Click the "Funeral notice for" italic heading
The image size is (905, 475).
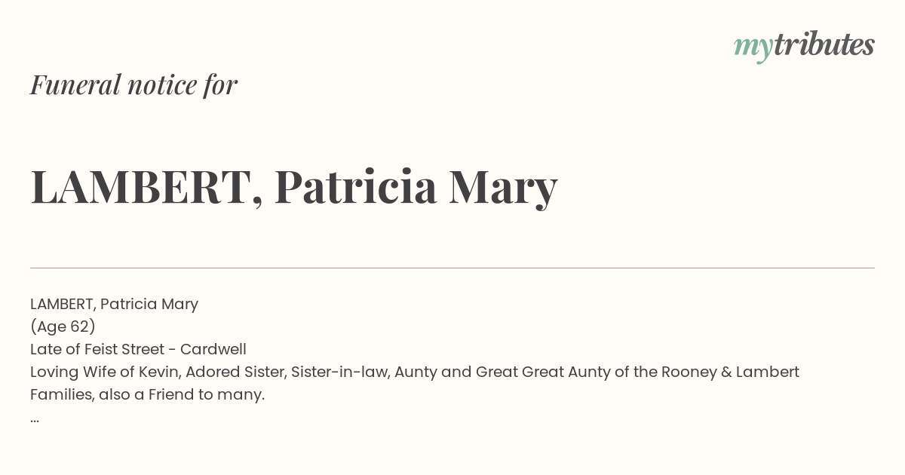133,84
